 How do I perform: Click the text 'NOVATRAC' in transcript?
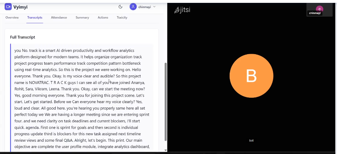39,82
